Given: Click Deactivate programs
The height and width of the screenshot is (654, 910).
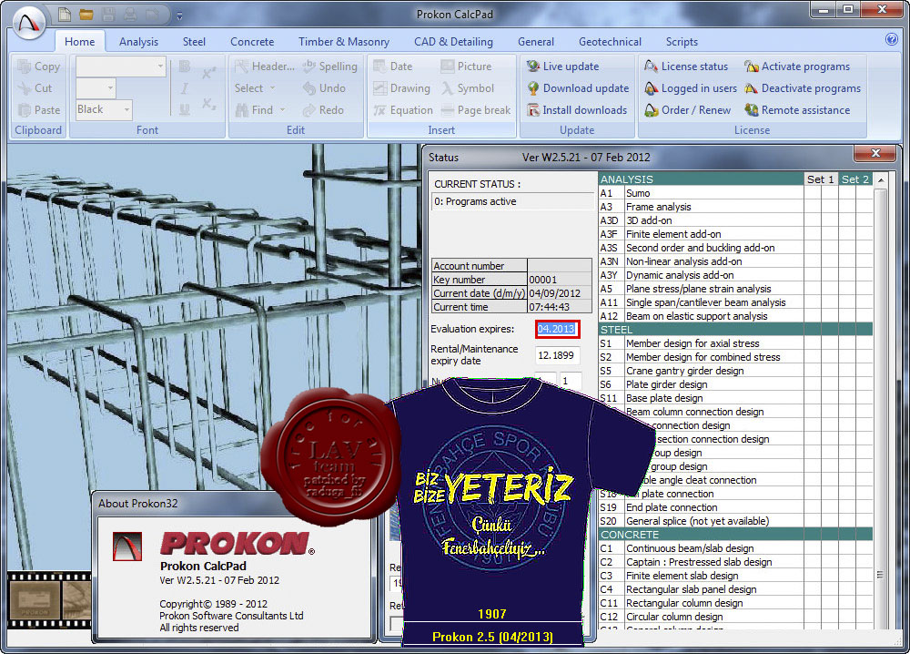Looking at the screenshot, I should [x=803, y=88].
